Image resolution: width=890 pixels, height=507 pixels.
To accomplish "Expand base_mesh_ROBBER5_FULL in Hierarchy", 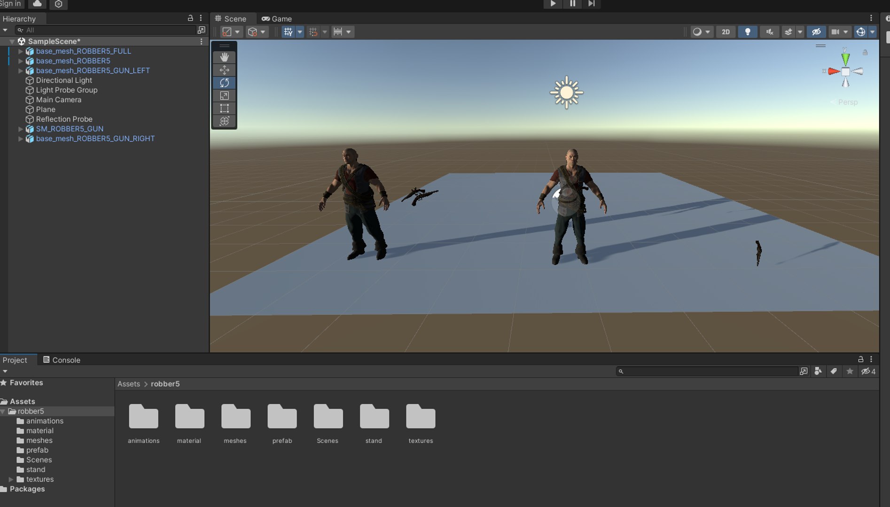I will [x=20, y=51].
